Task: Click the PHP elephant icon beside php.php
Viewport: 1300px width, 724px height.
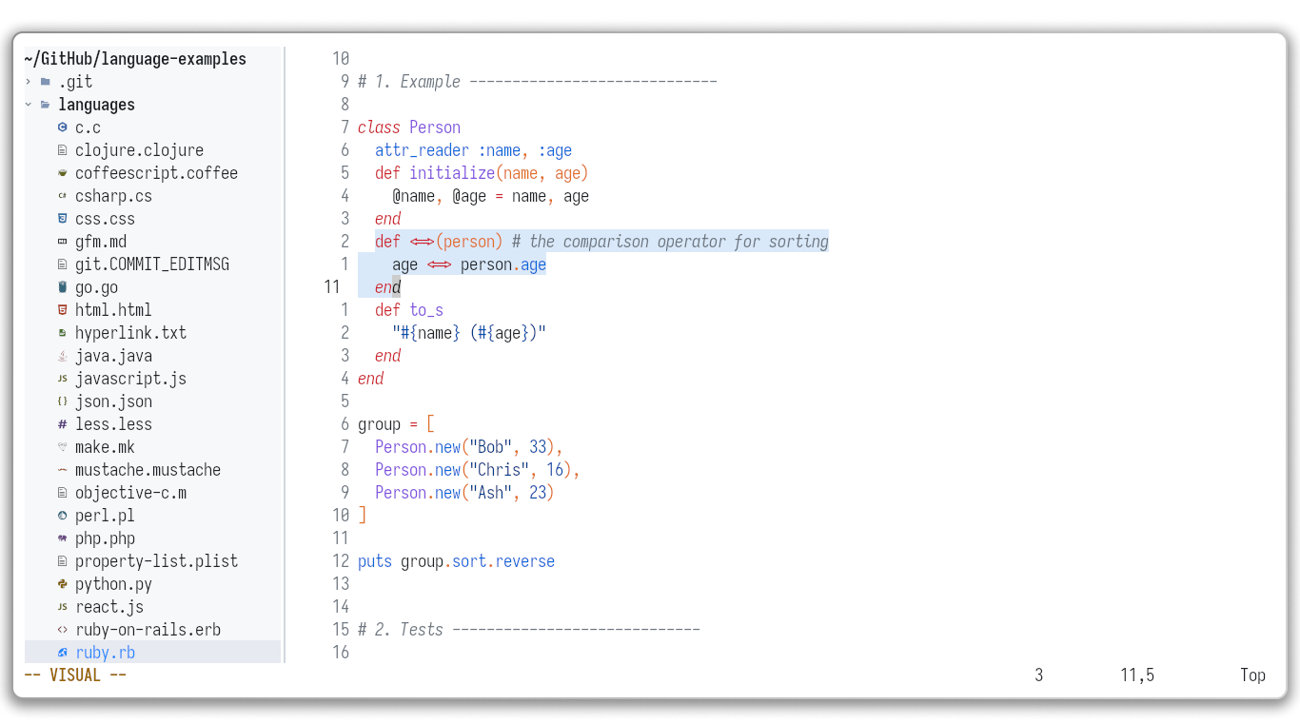Action: (x=63, y=538)
